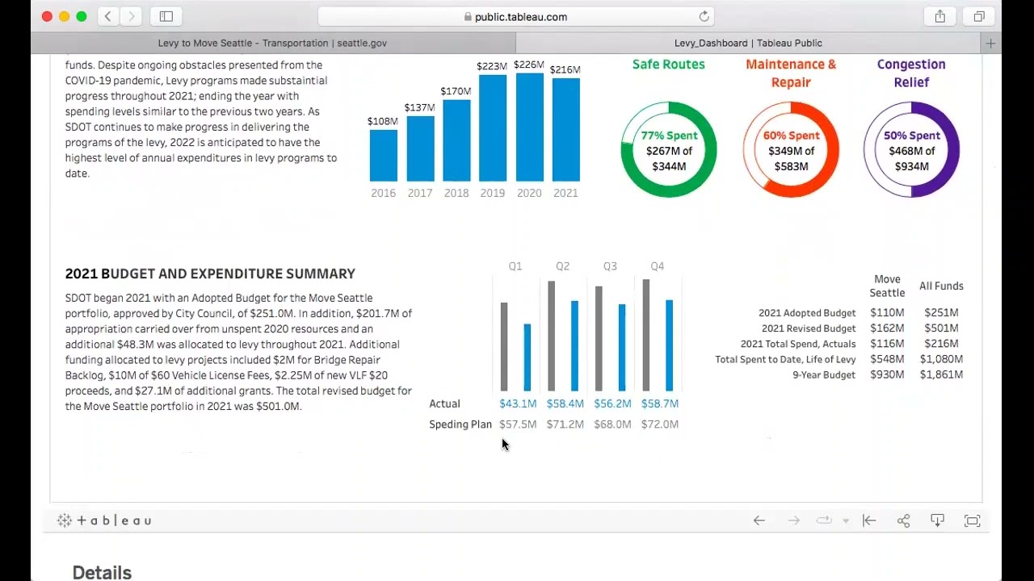Viewport: 1034px width, 581px height.
Task: Select the Q3 blue actual bar
Action: (622, 348)
